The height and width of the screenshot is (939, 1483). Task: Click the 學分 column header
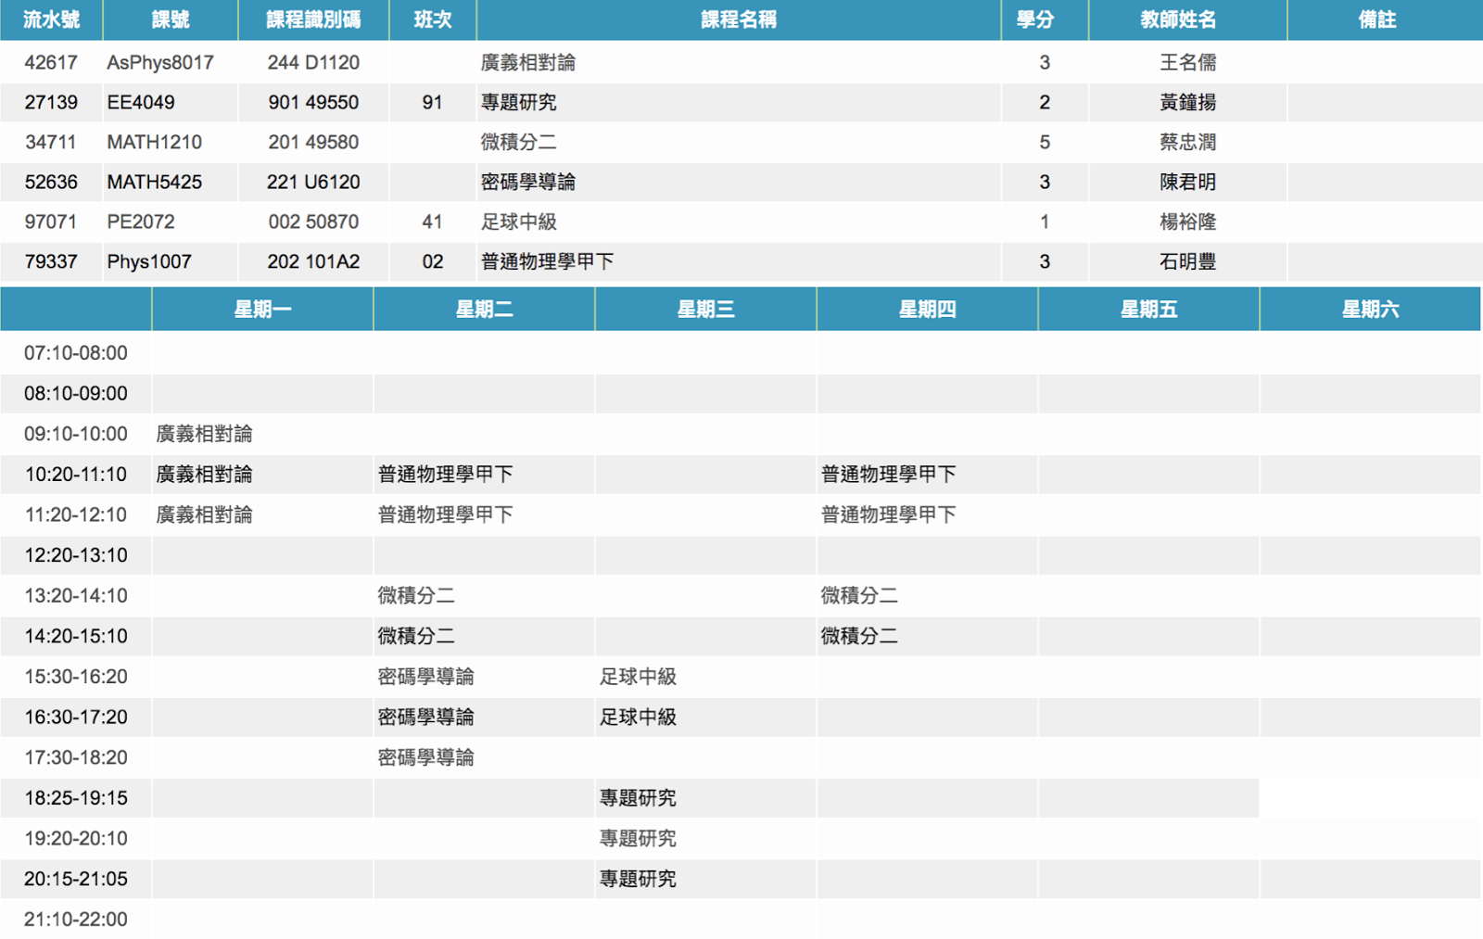pos(1034,19)
